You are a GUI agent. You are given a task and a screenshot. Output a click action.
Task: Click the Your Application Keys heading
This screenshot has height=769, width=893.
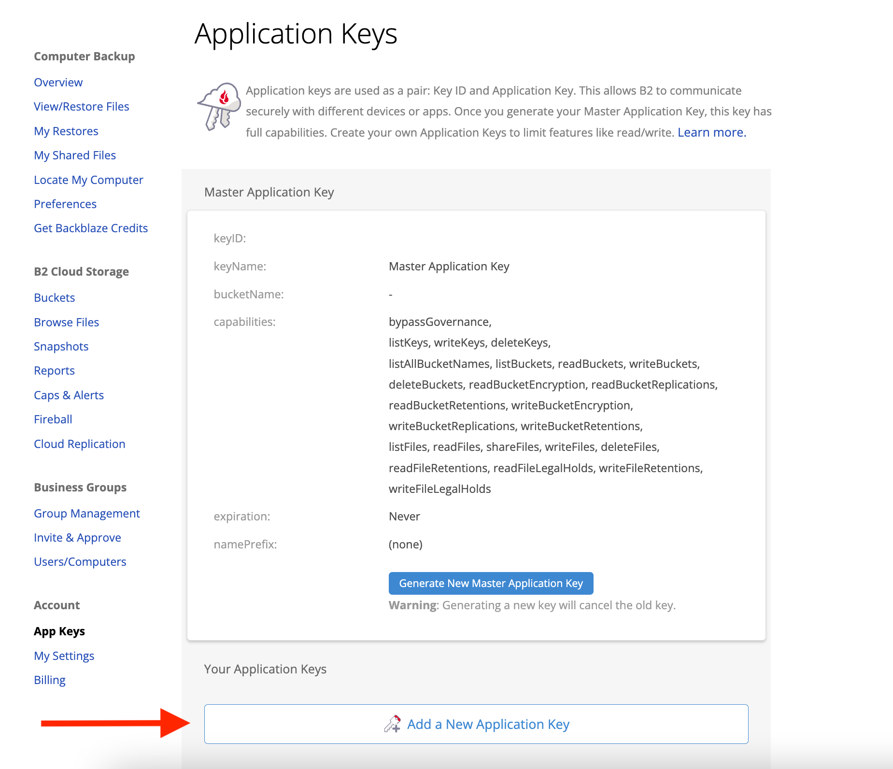click(x=265, y=669)
